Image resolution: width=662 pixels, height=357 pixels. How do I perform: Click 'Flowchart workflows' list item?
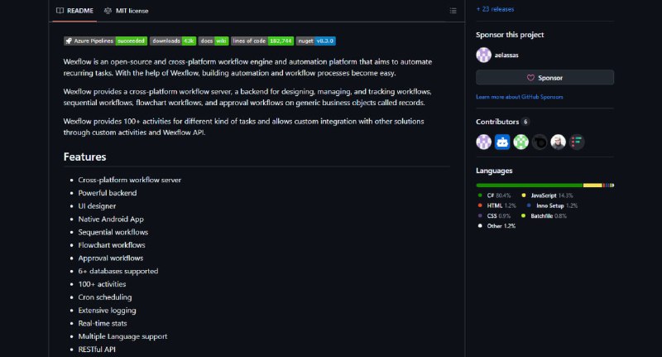point(112,245)
